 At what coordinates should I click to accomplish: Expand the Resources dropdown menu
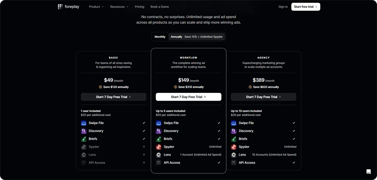[119, 7]
